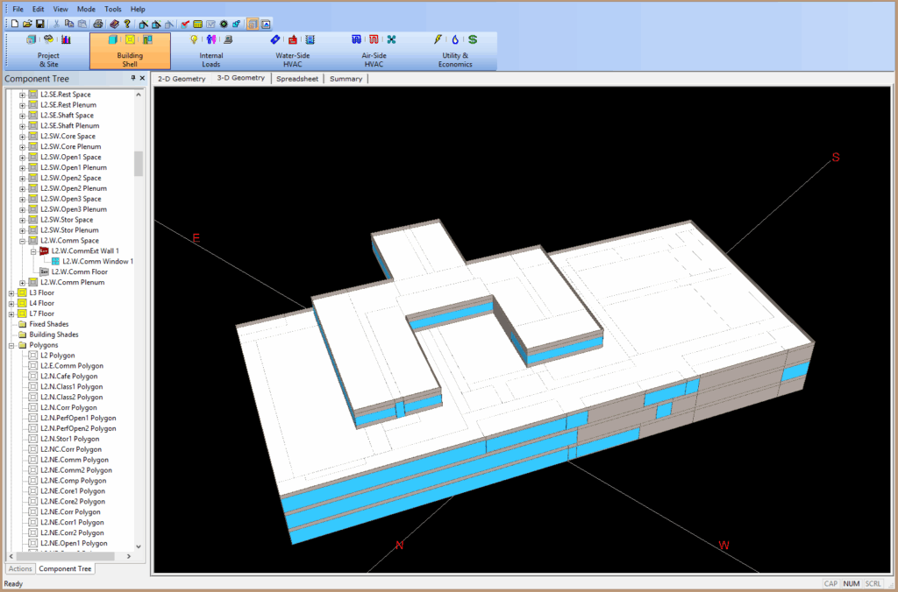Click the Save file toolbar icon

click(x=40, y=24)
